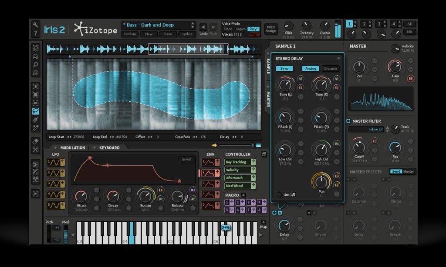The width and height of the screenshot is (446, 267).
Task: Click the play selection icon in left toolbar
Action: 36,194
